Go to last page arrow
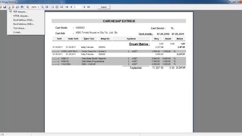Image resolution: width=242 pixels, height=136 pixels. coord(88,7)
